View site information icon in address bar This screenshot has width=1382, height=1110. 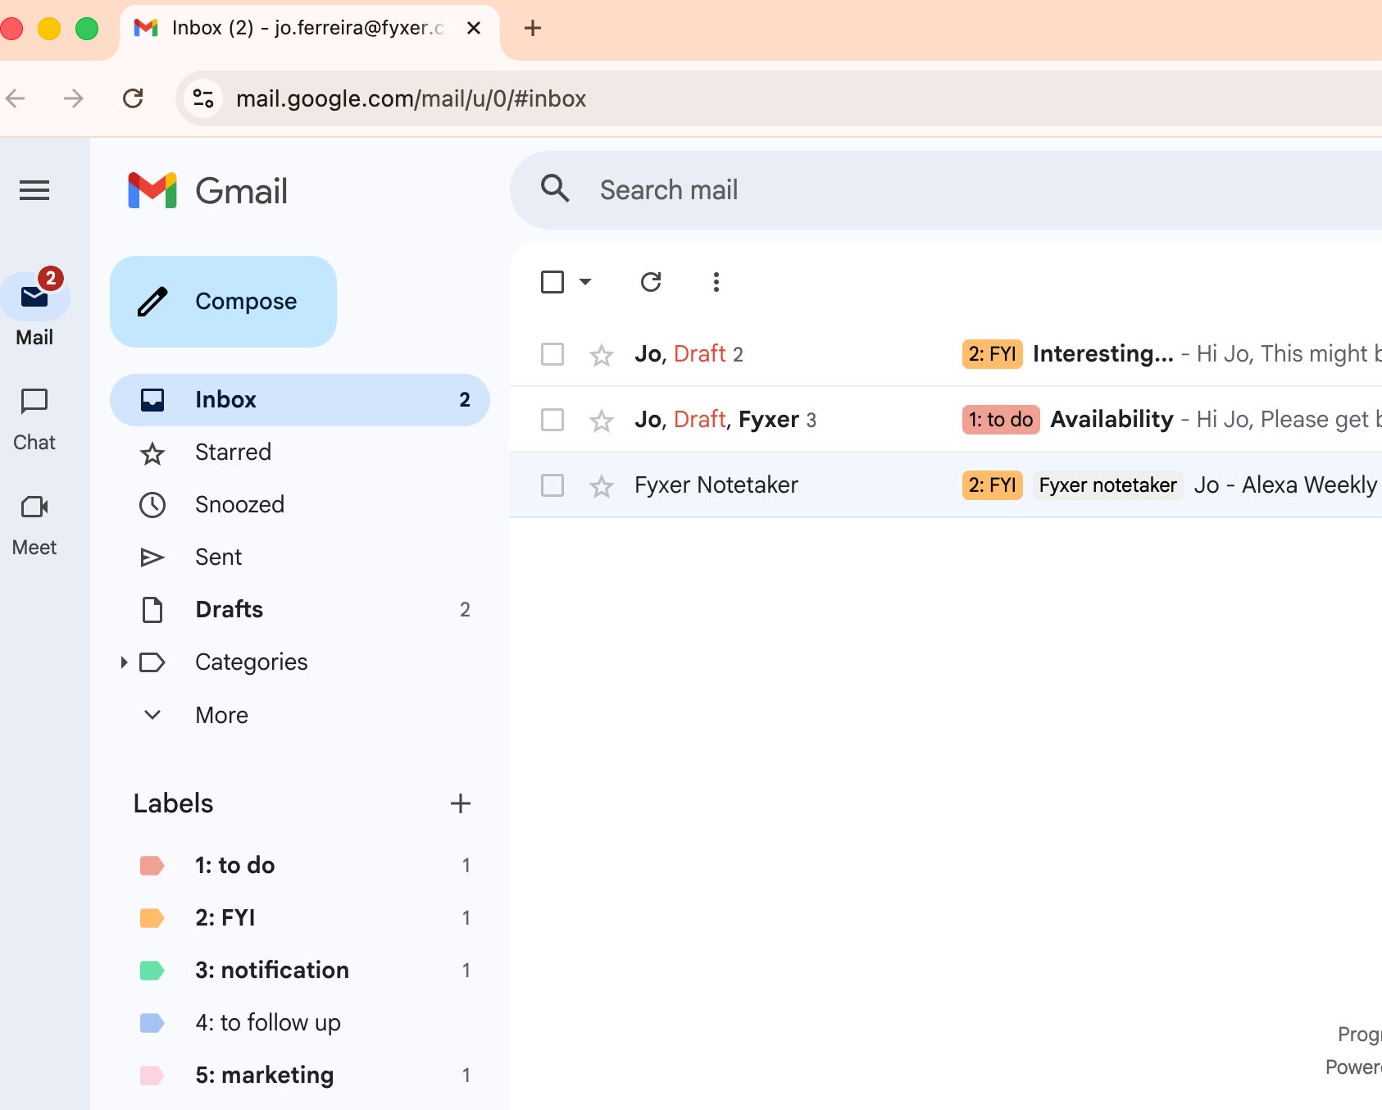tap(203, 98)
